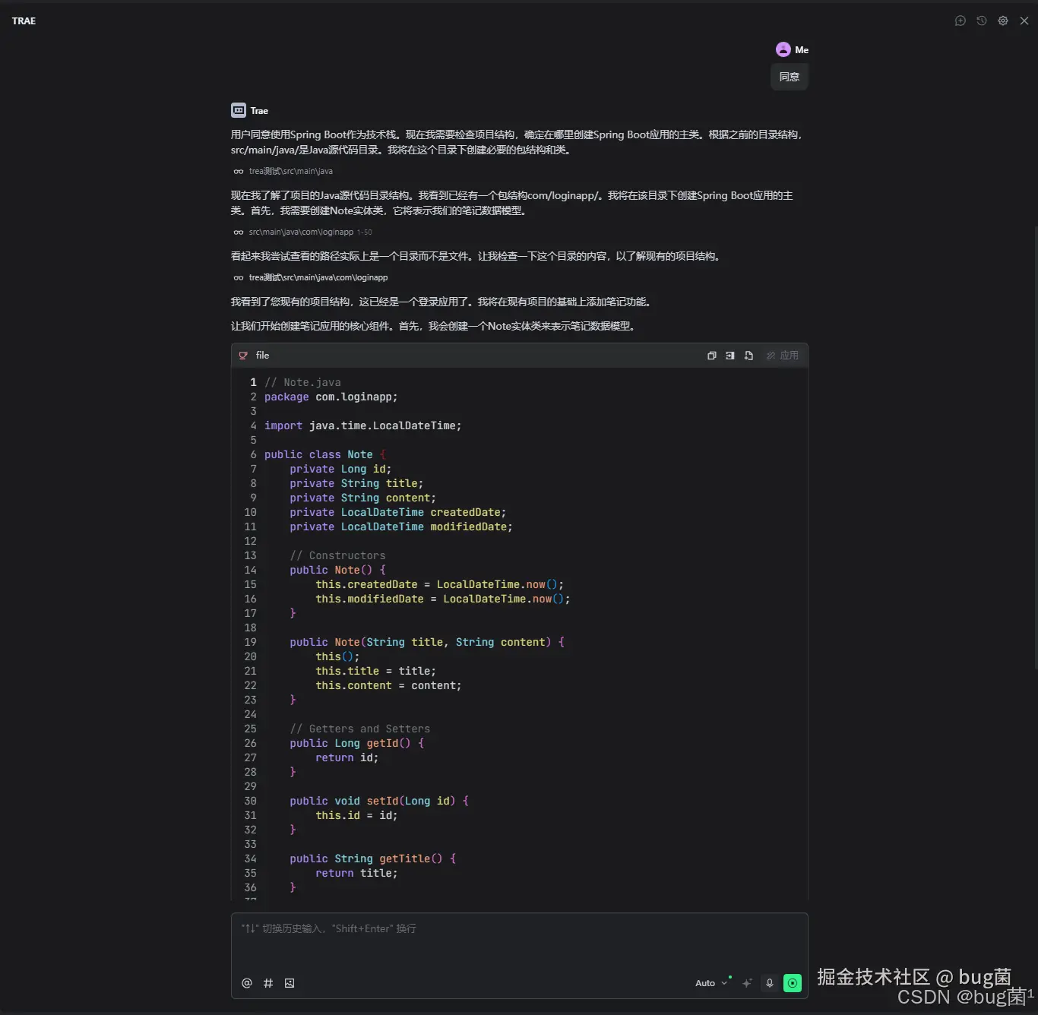Image resolution: width=1038 pixels, height=1015 pixels.
Task: Insert code at cursor icon
Action: [x=730, y=356]
